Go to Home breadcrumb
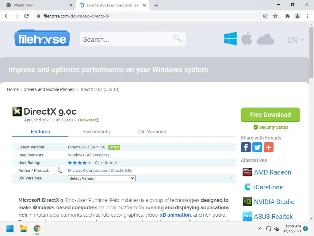 (x=13, y=89)
